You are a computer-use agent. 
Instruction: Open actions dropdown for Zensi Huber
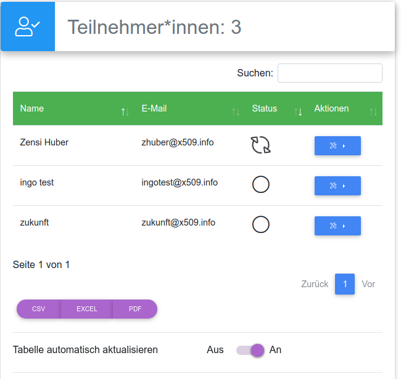click(337, 145)
